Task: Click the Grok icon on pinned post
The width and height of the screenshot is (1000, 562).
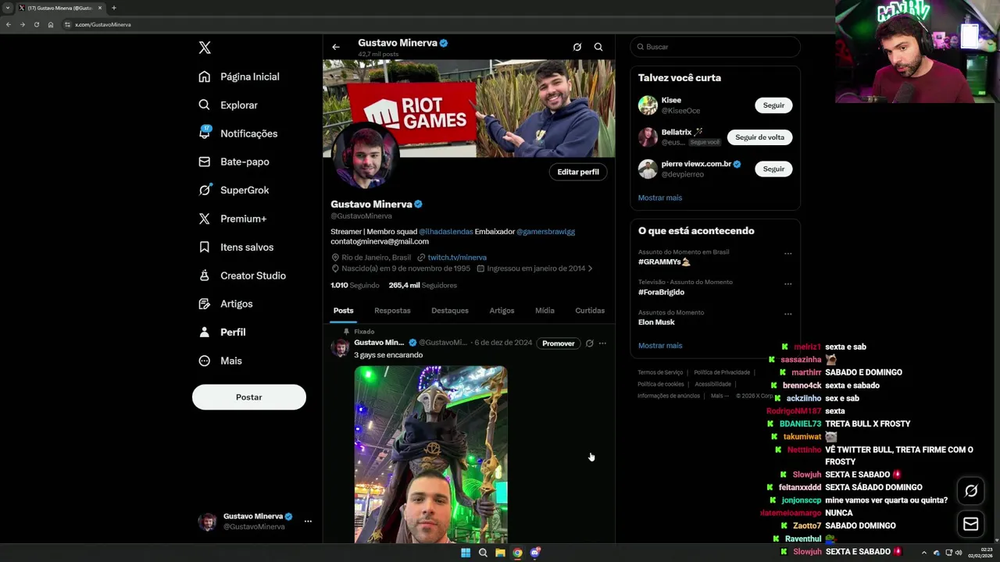Action: pos(589,343)
